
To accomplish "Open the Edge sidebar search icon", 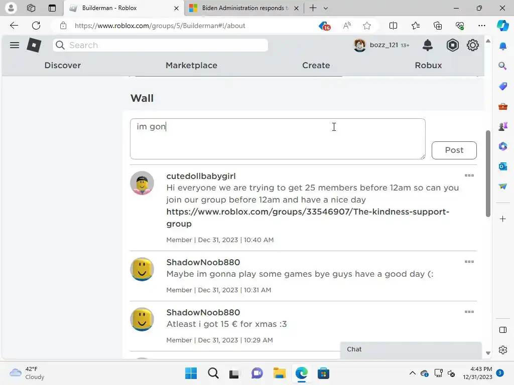I will pos(503,66).
